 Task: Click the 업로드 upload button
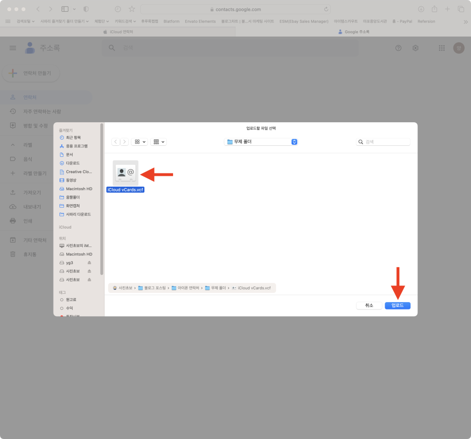pos(397,305)
